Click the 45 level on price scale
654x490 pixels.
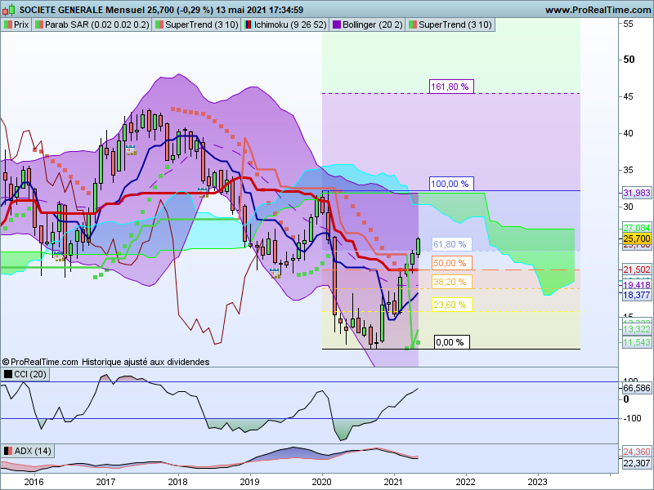pyautogui.click(x=628, y=96)
